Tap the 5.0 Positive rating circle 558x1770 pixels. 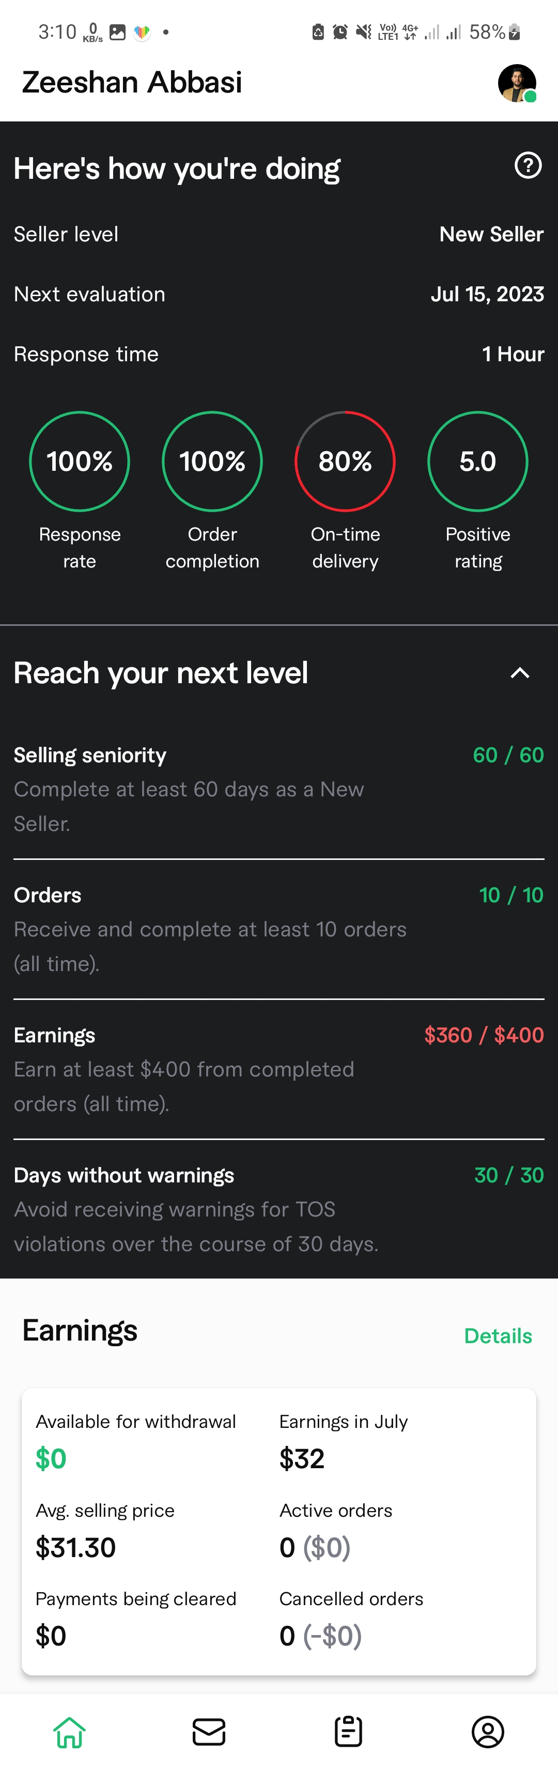point(477,461)
